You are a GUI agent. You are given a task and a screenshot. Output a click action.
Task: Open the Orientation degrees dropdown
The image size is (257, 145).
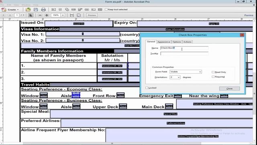(x=175, y=77)
